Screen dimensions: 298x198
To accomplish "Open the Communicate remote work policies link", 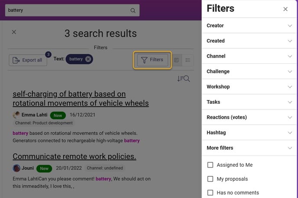I will tap(74, 156).
